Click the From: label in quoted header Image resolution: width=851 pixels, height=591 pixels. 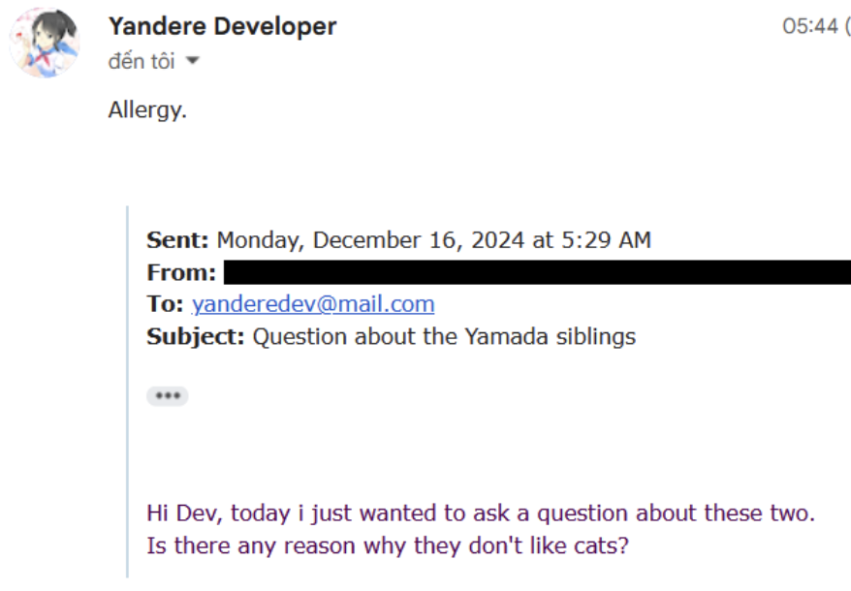(181, 272)
